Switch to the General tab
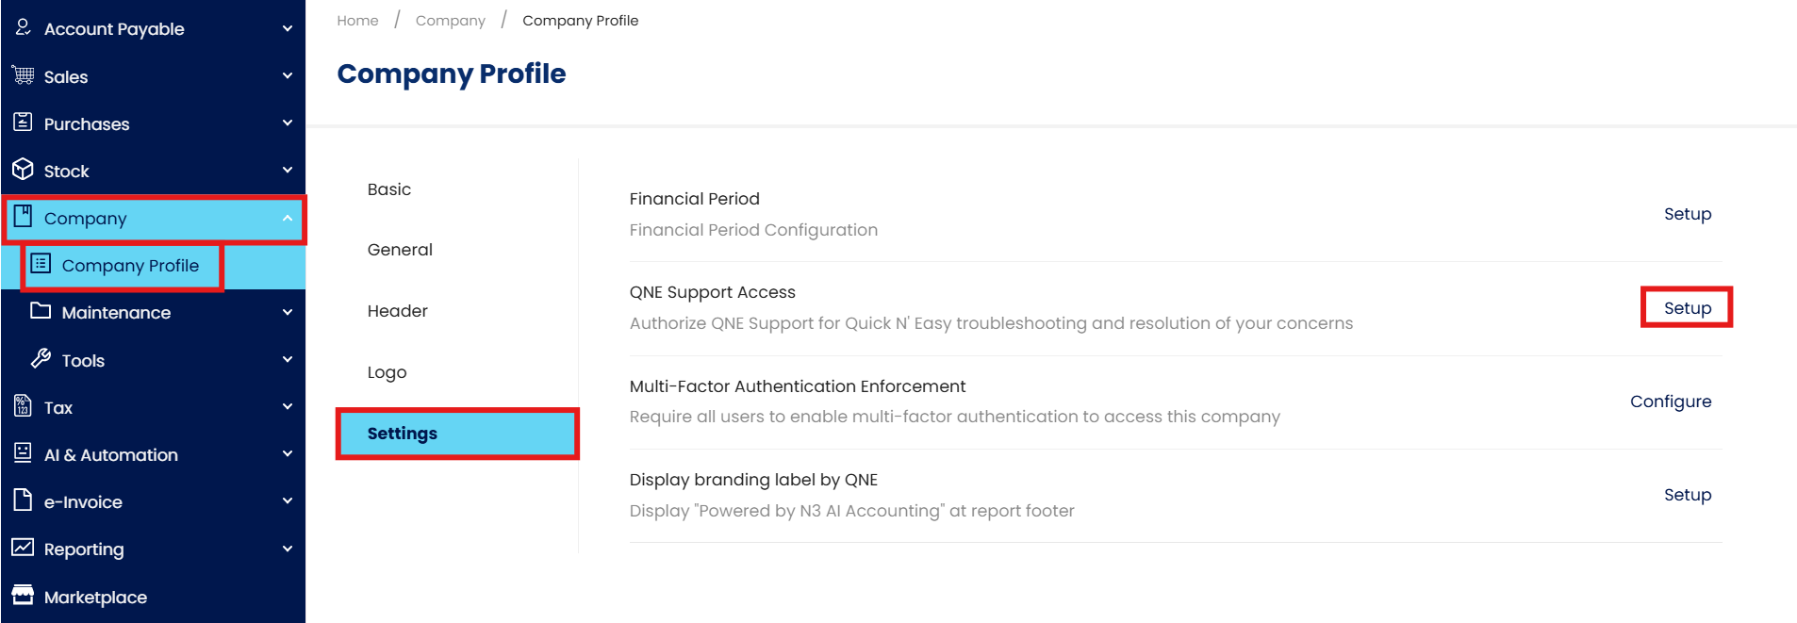The image size is (1797, 623). pos(400,250)
